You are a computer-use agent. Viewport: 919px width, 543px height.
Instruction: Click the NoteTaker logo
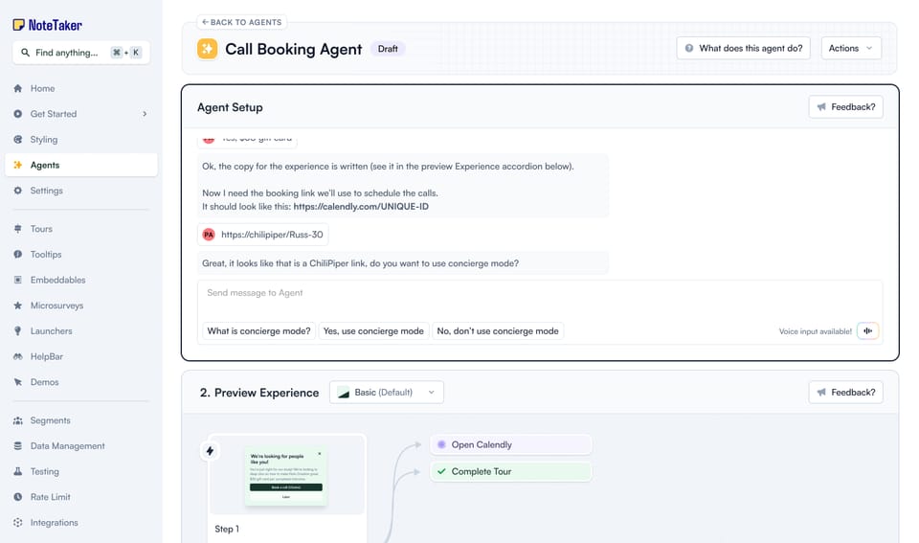click(48, 25)
